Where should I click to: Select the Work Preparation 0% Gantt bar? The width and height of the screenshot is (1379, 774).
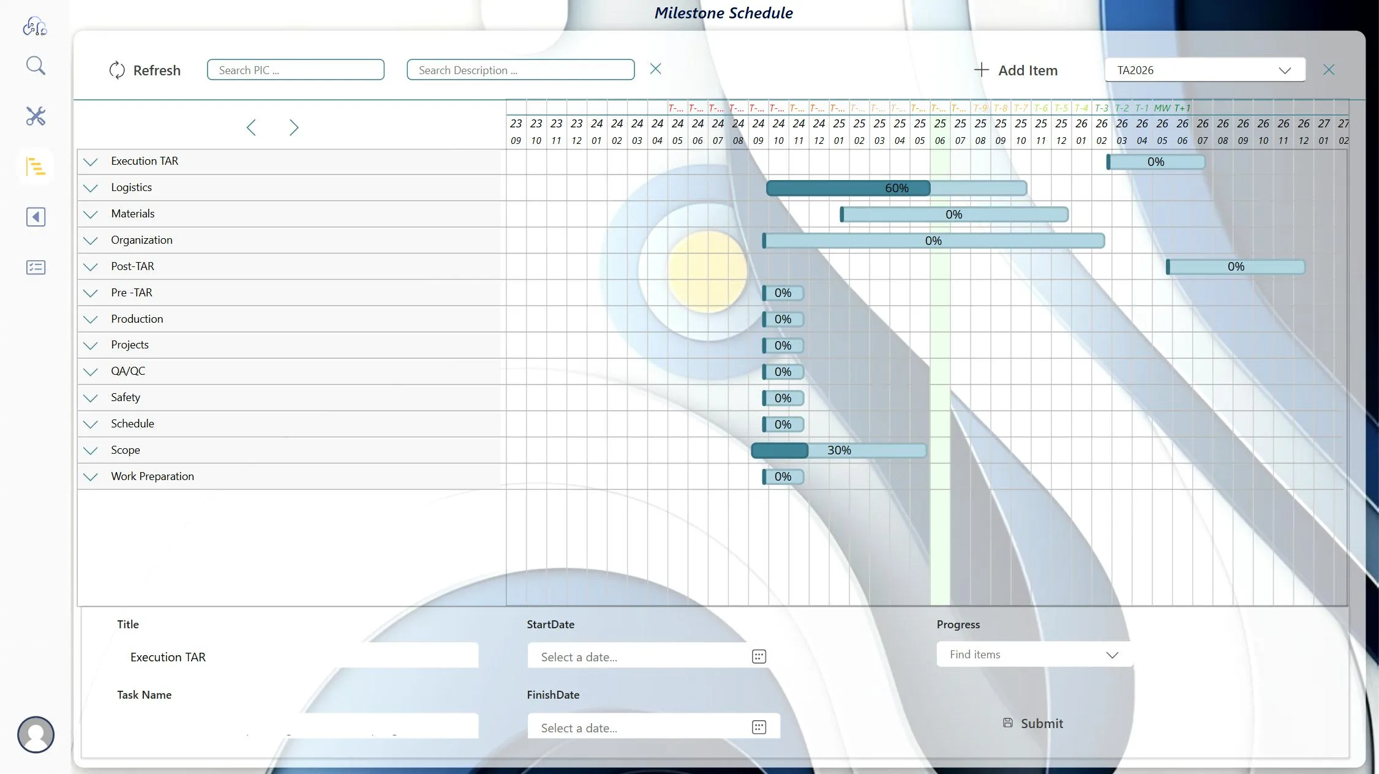[783, 476]
